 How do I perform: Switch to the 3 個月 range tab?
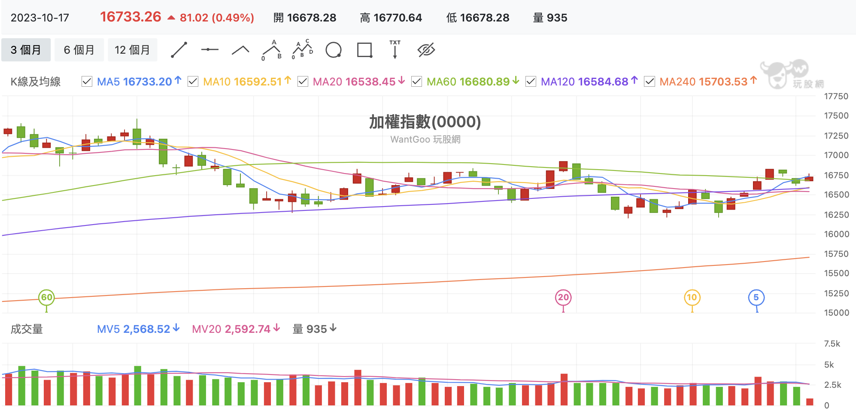[x=26, y=50]
